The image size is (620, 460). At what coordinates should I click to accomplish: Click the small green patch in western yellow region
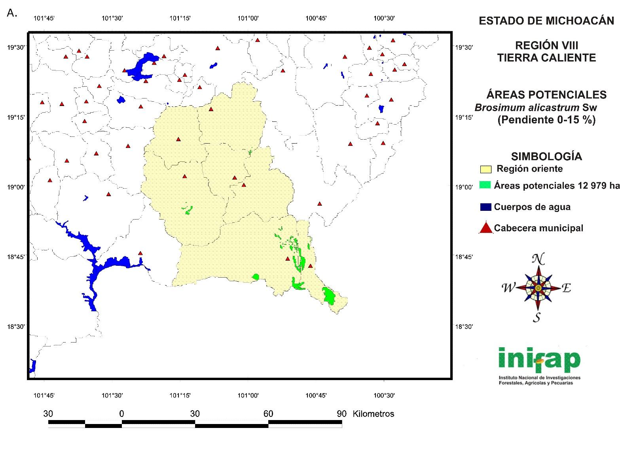point(187,209)
